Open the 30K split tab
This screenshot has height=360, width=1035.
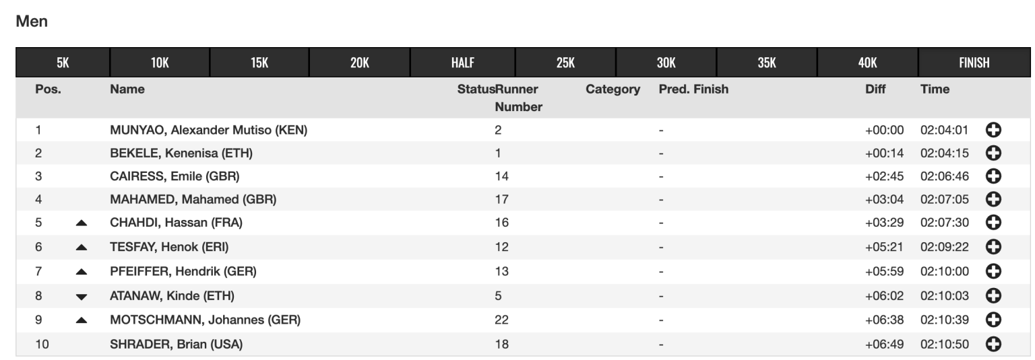[x=666, y=63]
